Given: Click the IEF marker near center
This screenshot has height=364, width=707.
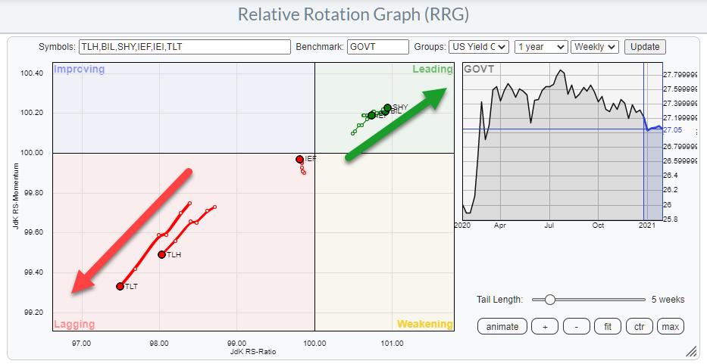Looking at the screenshot, I should tap(299, 159).
